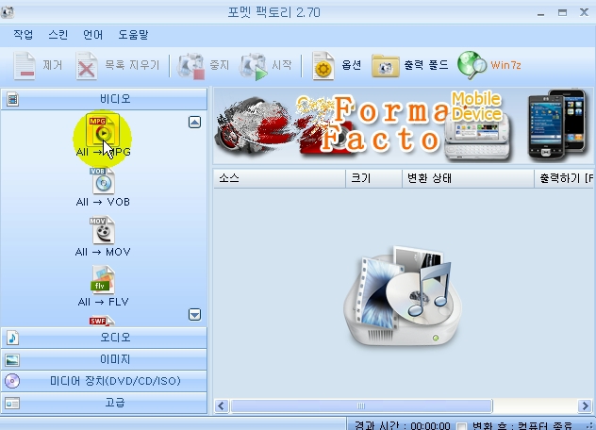Click the picture icon beside 이미지
This screenshot has width=596, height=430.
click(x=12, y=359)
